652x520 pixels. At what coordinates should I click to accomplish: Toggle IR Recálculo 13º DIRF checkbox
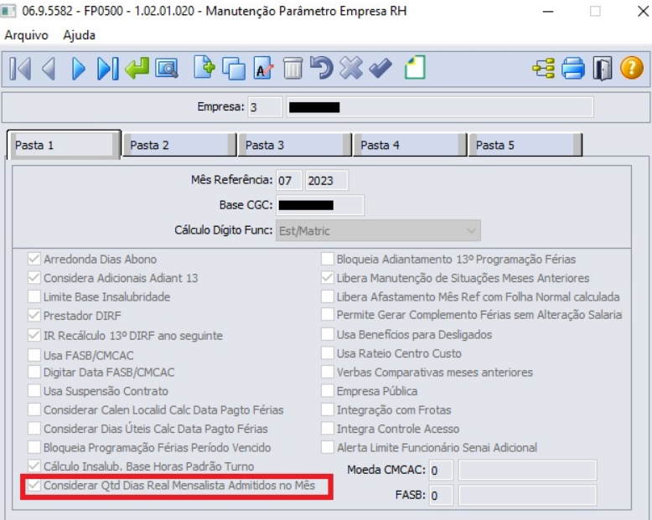[x=34, y=335]
